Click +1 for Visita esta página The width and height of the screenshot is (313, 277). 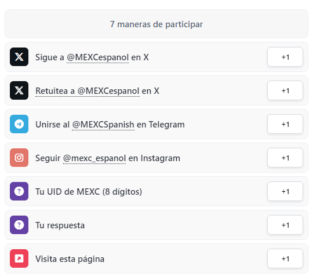coord(285,258)
